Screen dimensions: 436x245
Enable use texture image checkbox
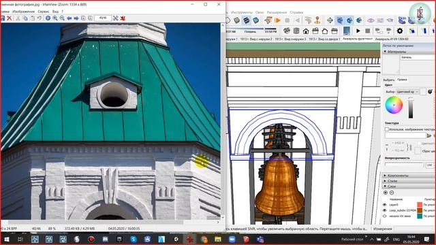pyautogui.click(x=387, y=129)
